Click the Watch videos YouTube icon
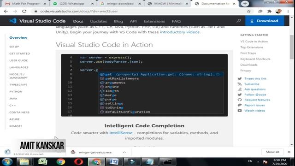 click(240, 111)
